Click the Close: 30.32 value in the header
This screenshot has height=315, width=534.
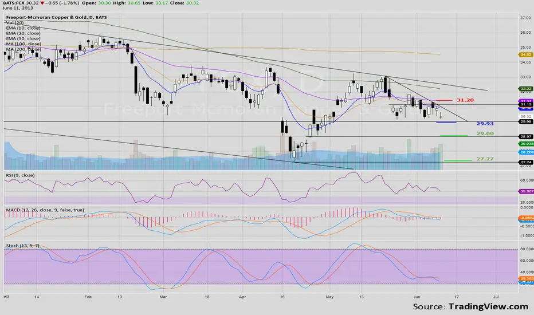[184, 3]
